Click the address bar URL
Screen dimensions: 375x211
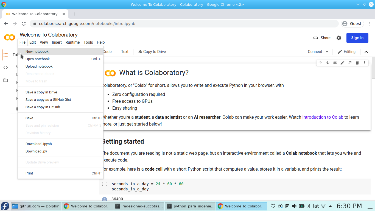pos(87,24)
